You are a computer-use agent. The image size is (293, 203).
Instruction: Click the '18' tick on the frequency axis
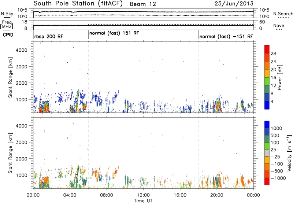(25, 22)
